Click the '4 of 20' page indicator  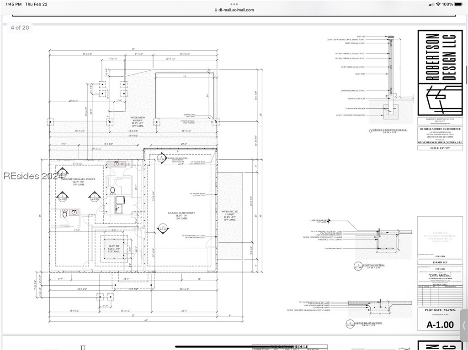(20, 28)
